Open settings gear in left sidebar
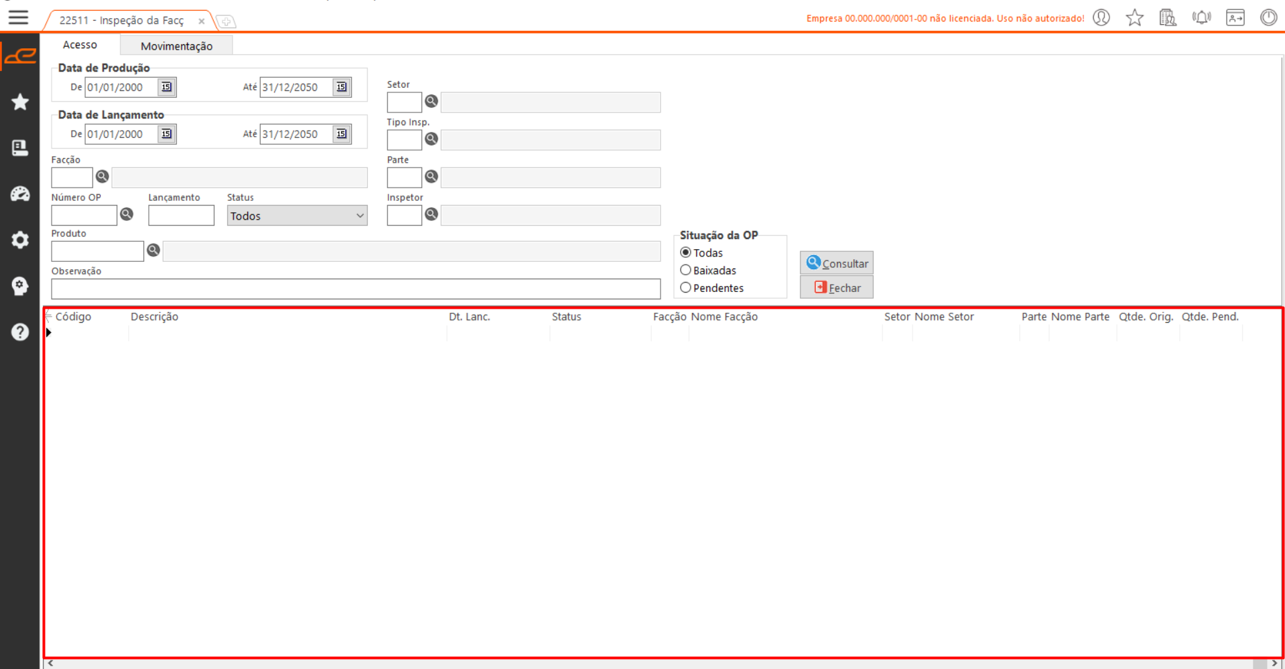The width and height of the screenshot is (1285, 669). coord(20,240)
